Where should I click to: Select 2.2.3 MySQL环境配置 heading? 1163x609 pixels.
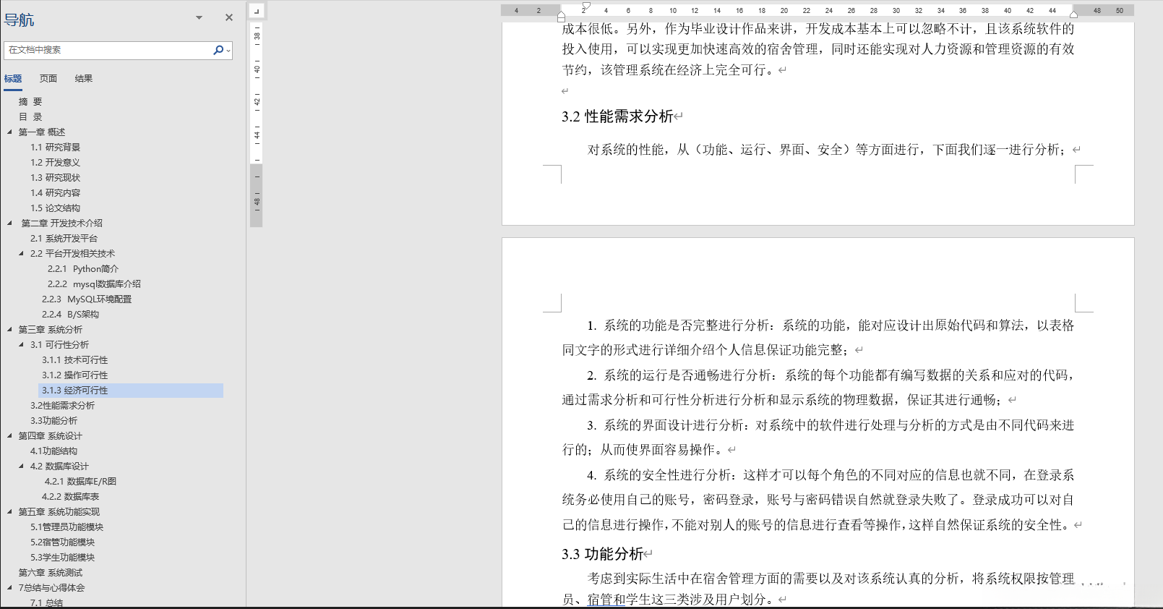pyautogui.click(x=87, y=299)
